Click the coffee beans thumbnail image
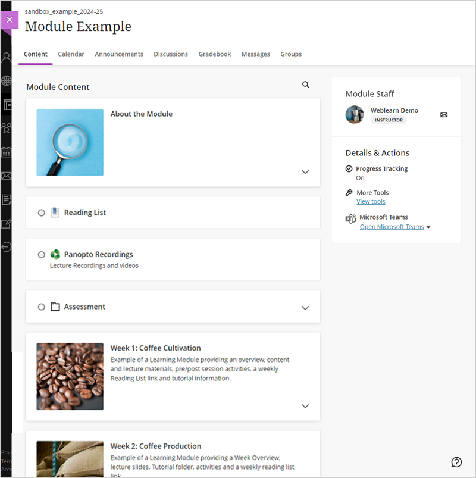This screenshot has height=478, width=476. click(x=70, y=376)
